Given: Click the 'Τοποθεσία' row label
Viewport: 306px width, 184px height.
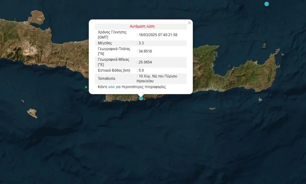Looking at the screenshot, I should click(x=106, y=79).
